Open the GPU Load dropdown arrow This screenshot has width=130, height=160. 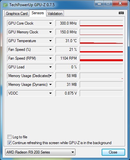tap(50, 67)
